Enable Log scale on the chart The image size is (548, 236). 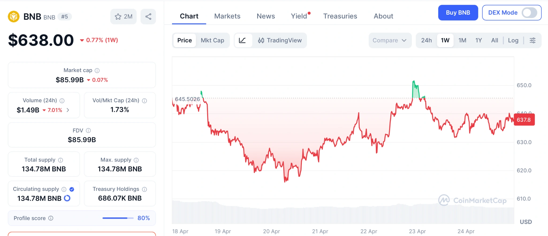tap(513, 40)
